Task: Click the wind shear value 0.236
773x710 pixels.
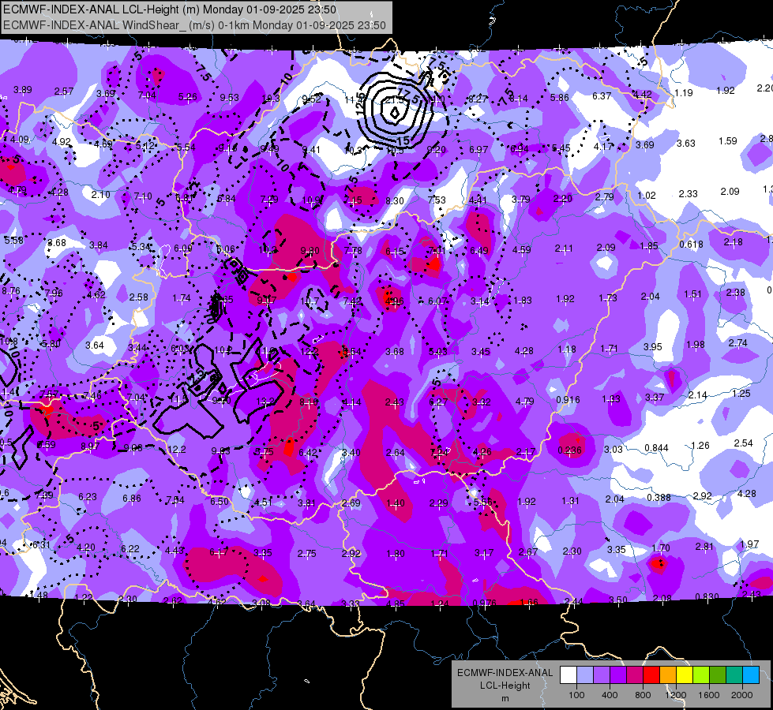Action: click(570, 450)
